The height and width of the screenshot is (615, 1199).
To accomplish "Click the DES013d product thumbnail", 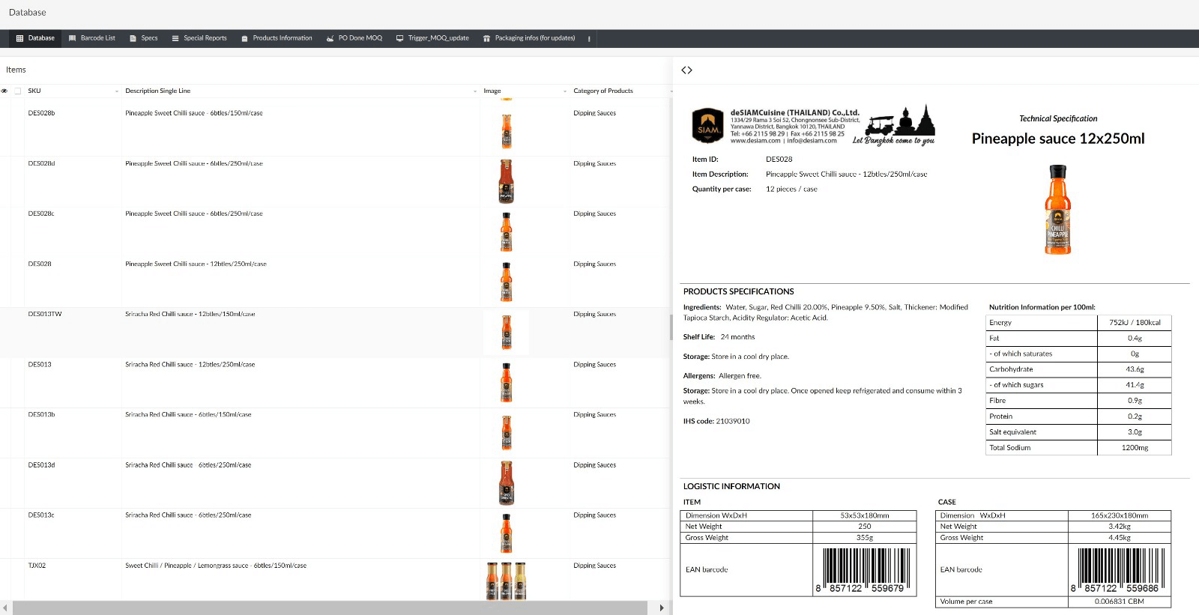I will 507,483.
